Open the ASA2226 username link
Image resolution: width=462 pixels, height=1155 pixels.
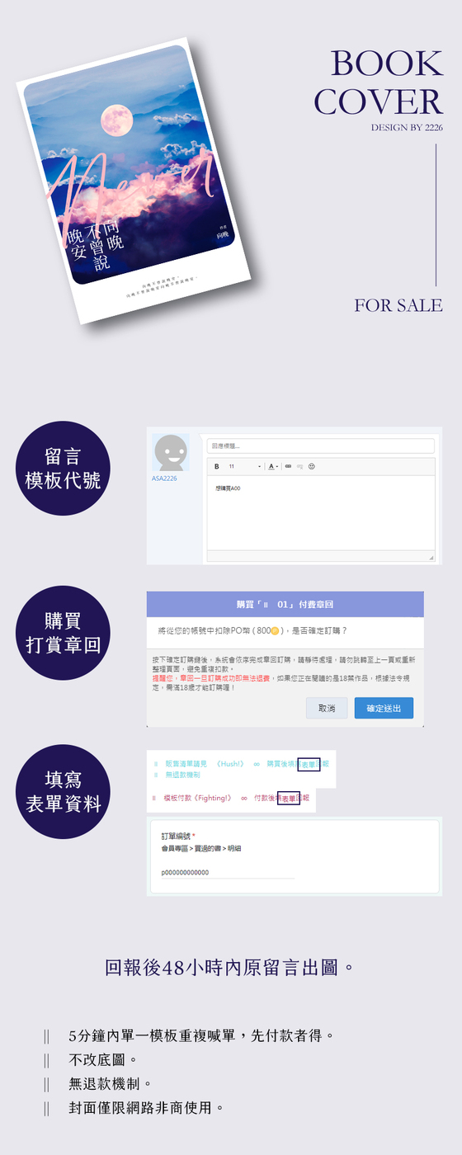[x=164, y=478]
